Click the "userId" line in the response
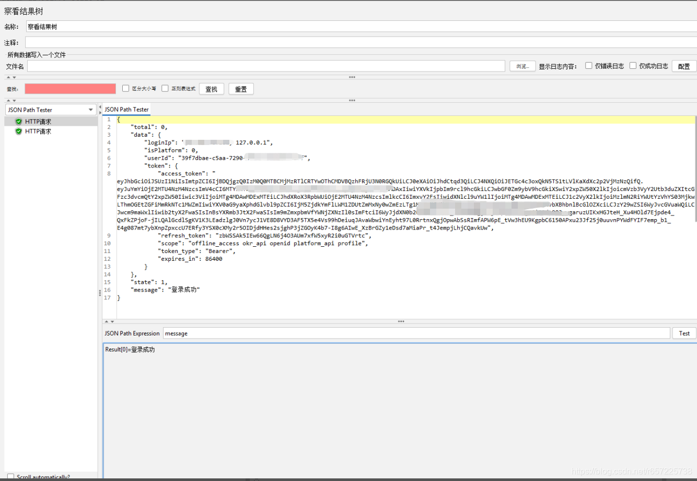Screen dimensions: 697x481 (227, 158)
